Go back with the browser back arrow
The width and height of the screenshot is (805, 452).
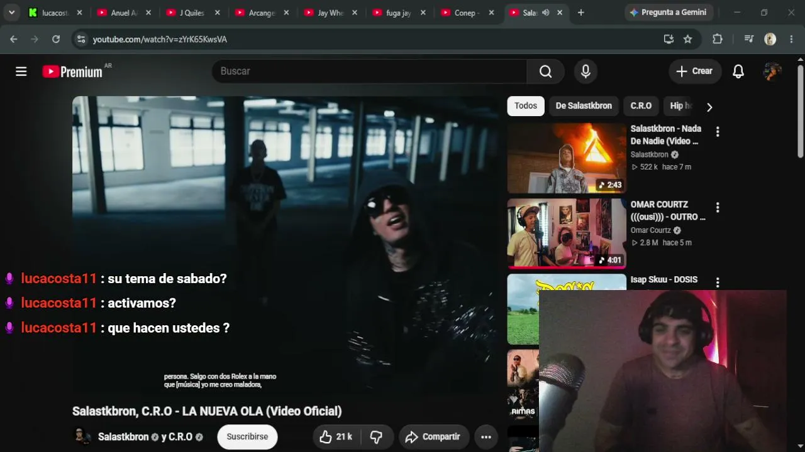coord(14,39)
